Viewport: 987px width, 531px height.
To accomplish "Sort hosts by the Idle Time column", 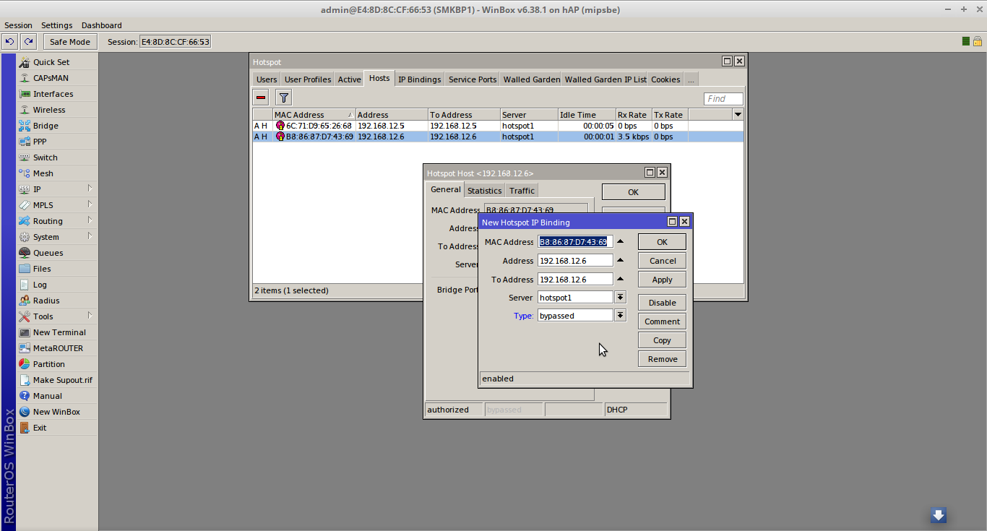I will (x=587, y=115).
